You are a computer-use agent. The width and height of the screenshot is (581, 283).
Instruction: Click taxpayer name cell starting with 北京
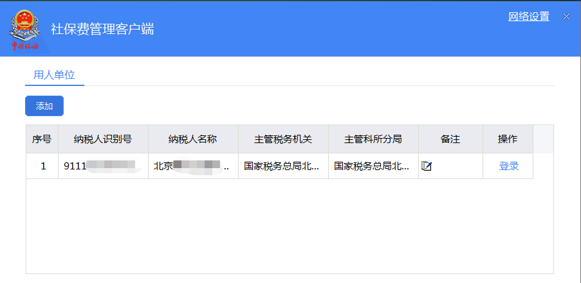point(193,166)
